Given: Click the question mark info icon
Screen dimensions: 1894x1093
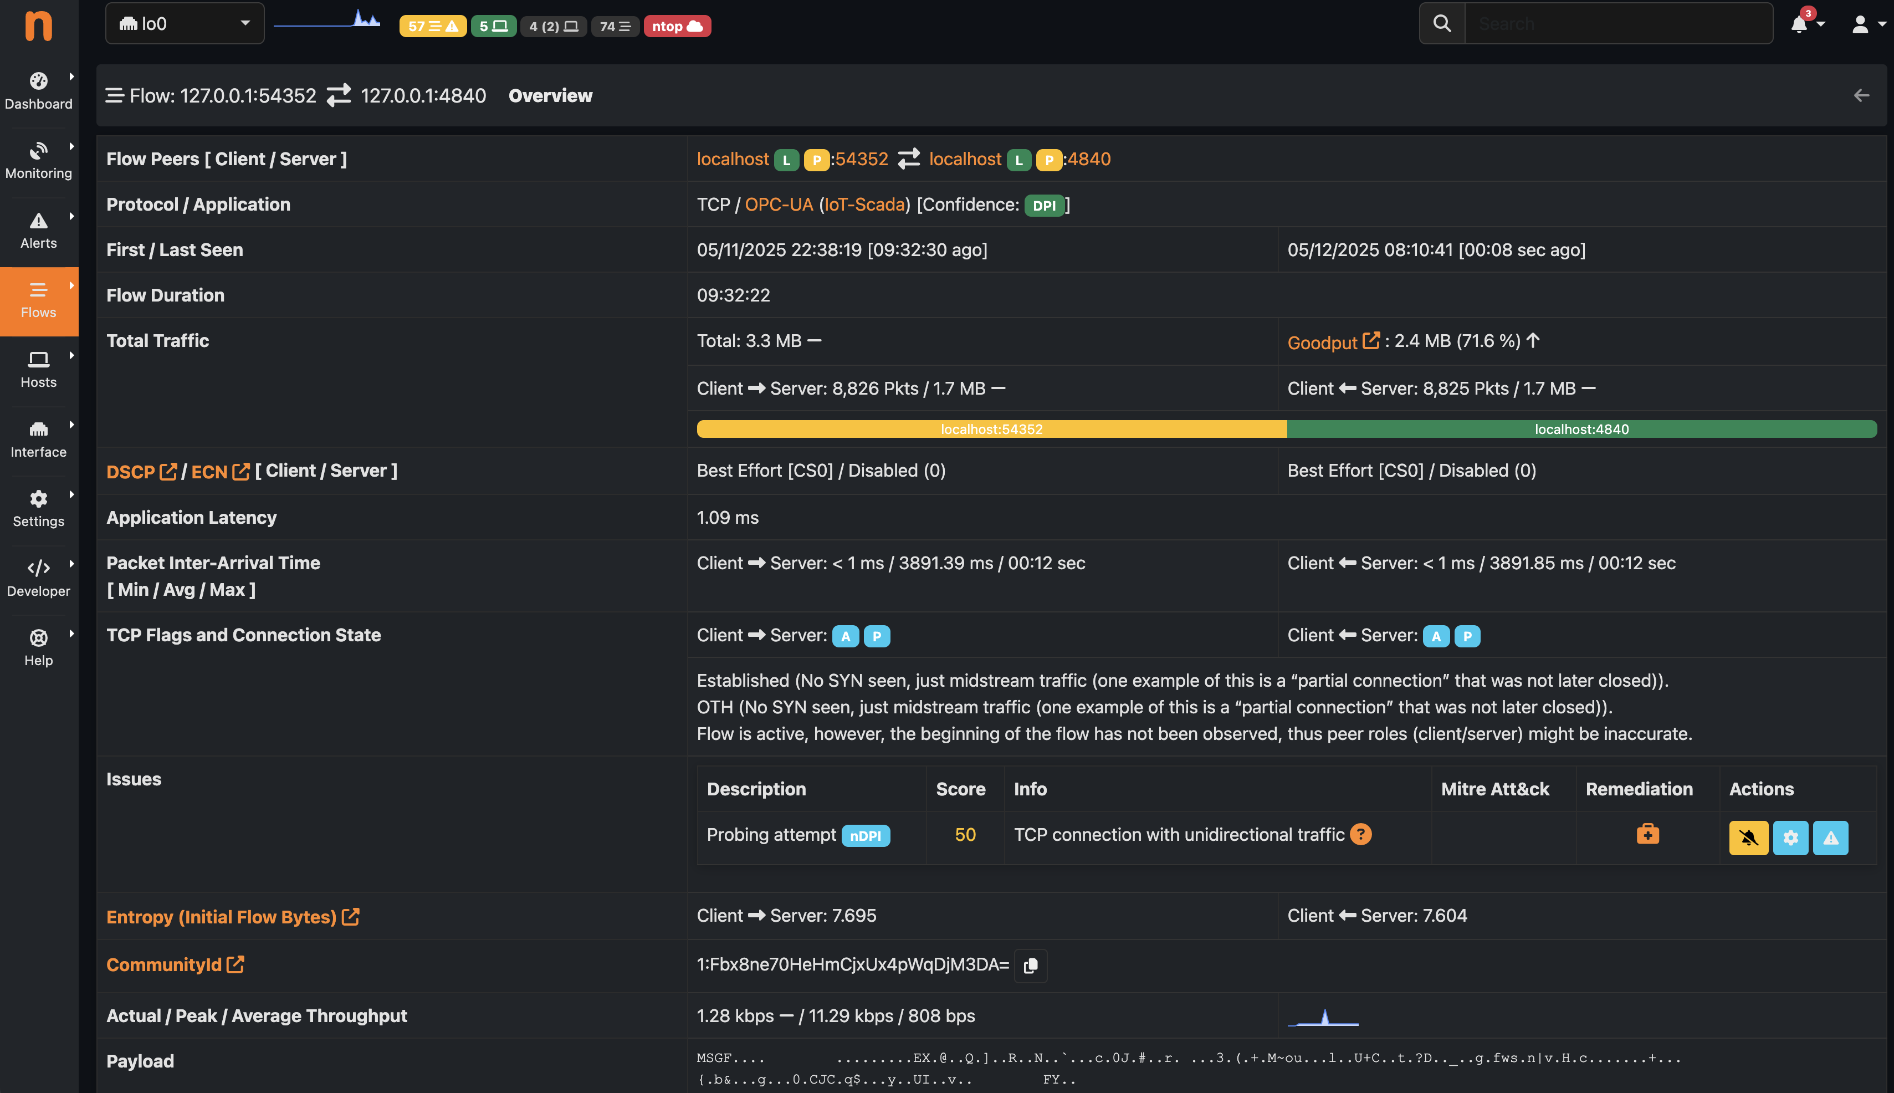Looking at the screenshot, I should point(1360,834).
